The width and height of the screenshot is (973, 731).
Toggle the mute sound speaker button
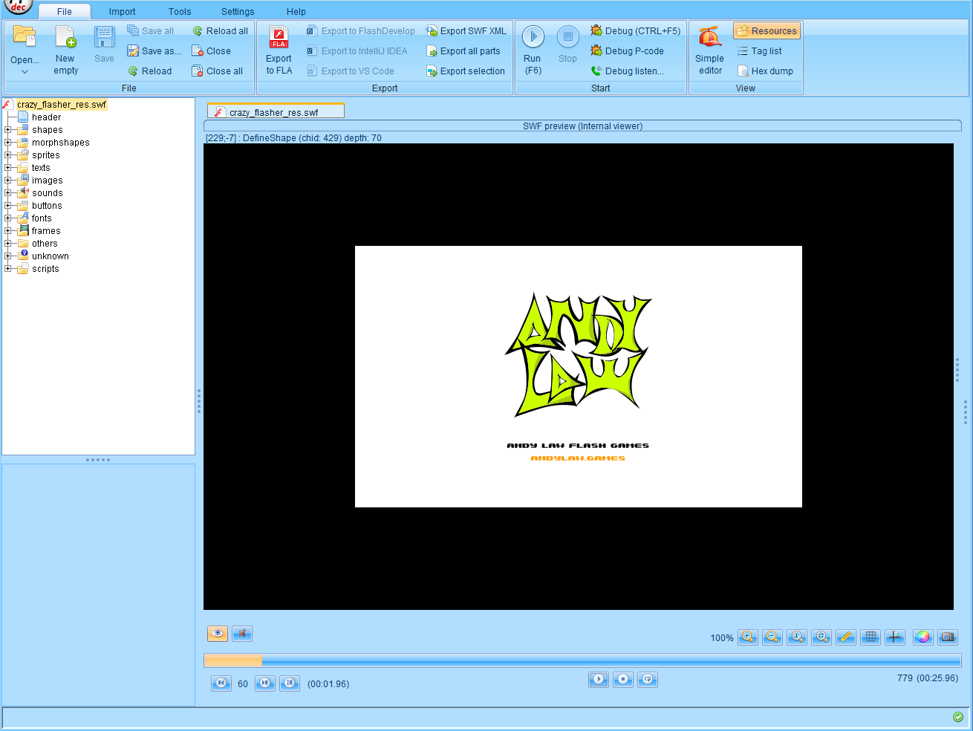pyautogui.click(x=242, y=634)
